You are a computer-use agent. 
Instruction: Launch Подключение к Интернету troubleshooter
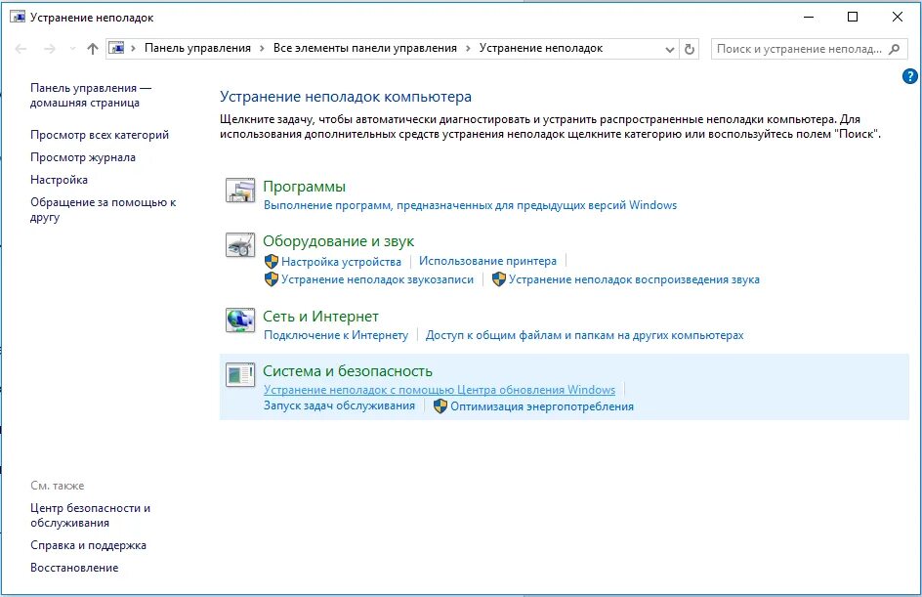[336, 335]
